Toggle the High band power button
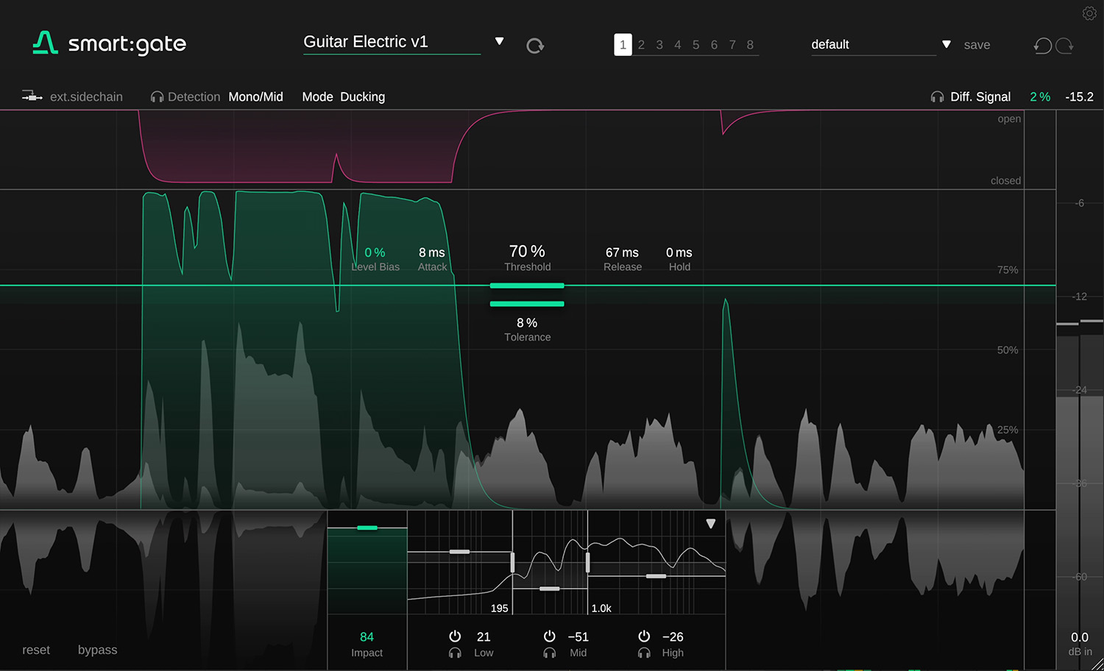Image resolution: width=1104 pixels, height=671 pixels. point(644,636)
